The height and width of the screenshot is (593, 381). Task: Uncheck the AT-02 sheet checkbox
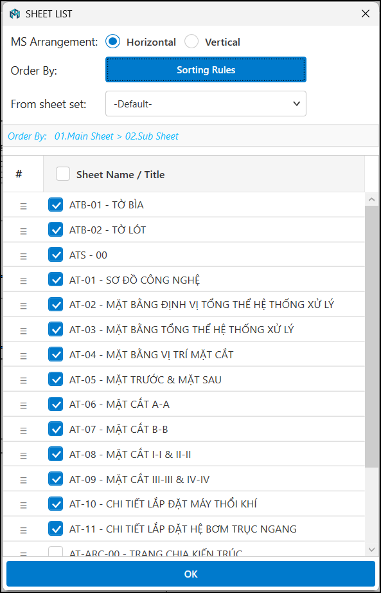(55, 304)
